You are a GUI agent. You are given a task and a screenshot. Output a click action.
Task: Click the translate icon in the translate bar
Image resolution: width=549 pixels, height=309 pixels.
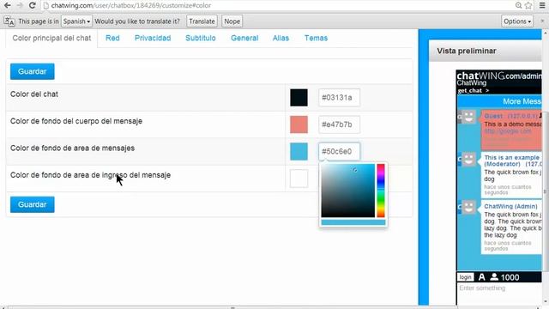[9, 21]
